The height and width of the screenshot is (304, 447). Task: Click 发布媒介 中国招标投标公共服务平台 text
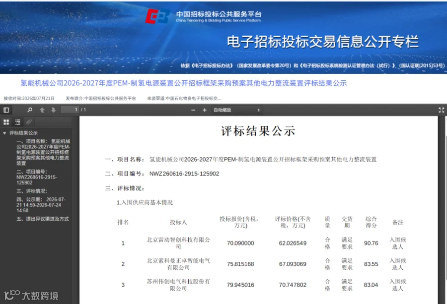[x=101, y=99]
